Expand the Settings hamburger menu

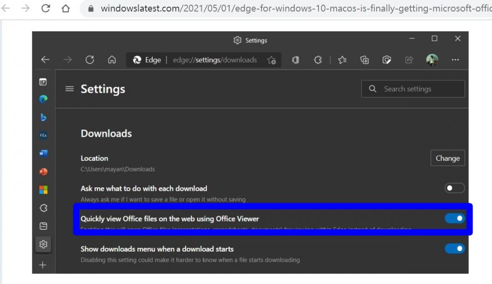click(69, 89)
